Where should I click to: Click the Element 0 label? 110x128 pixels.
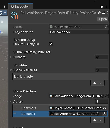(28, 108)
